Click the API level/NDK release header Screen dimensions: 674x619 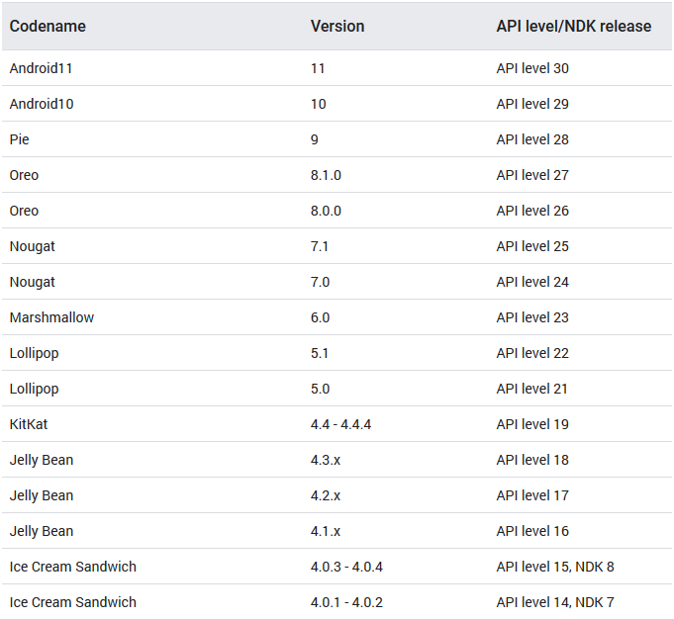coord(574,26)
